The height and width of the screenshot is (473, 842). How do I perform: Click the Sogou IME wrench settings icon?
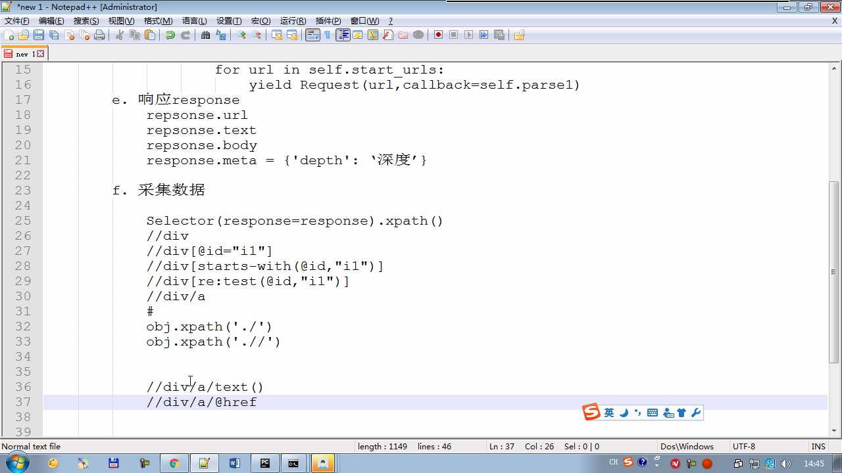696,413
